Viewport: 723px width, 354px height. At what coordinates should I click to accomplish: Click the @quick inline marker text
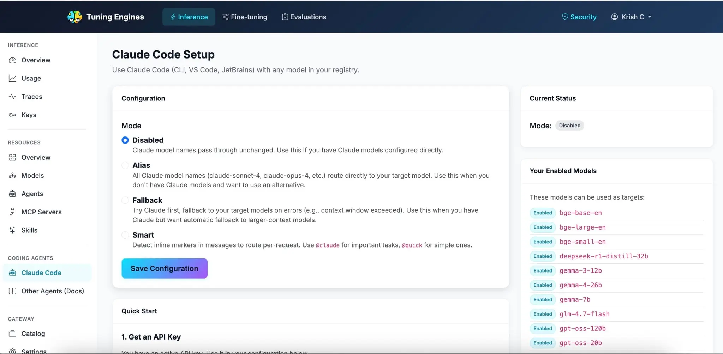[x=412, y=245]
